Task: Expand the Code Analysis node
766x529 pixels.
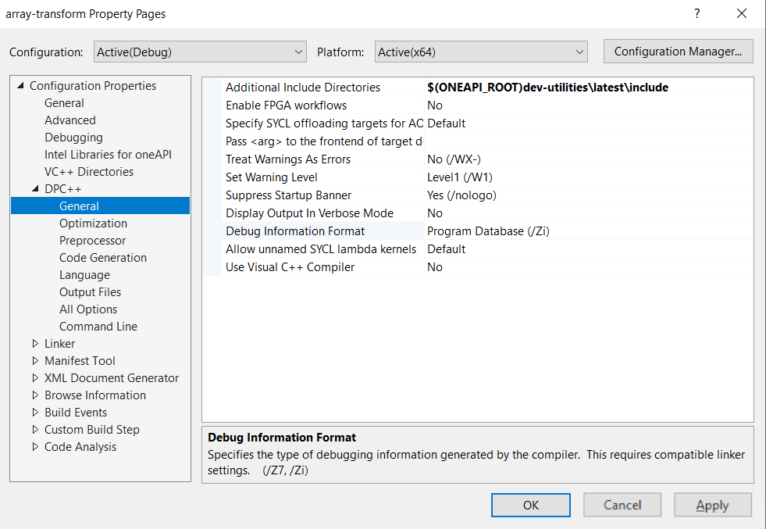Action: [35, 446]
